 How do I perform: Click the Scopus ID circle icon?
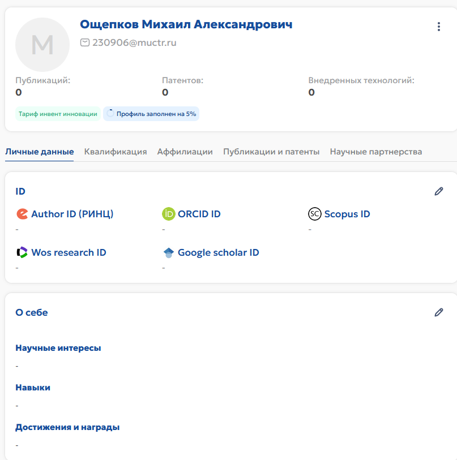314,214
